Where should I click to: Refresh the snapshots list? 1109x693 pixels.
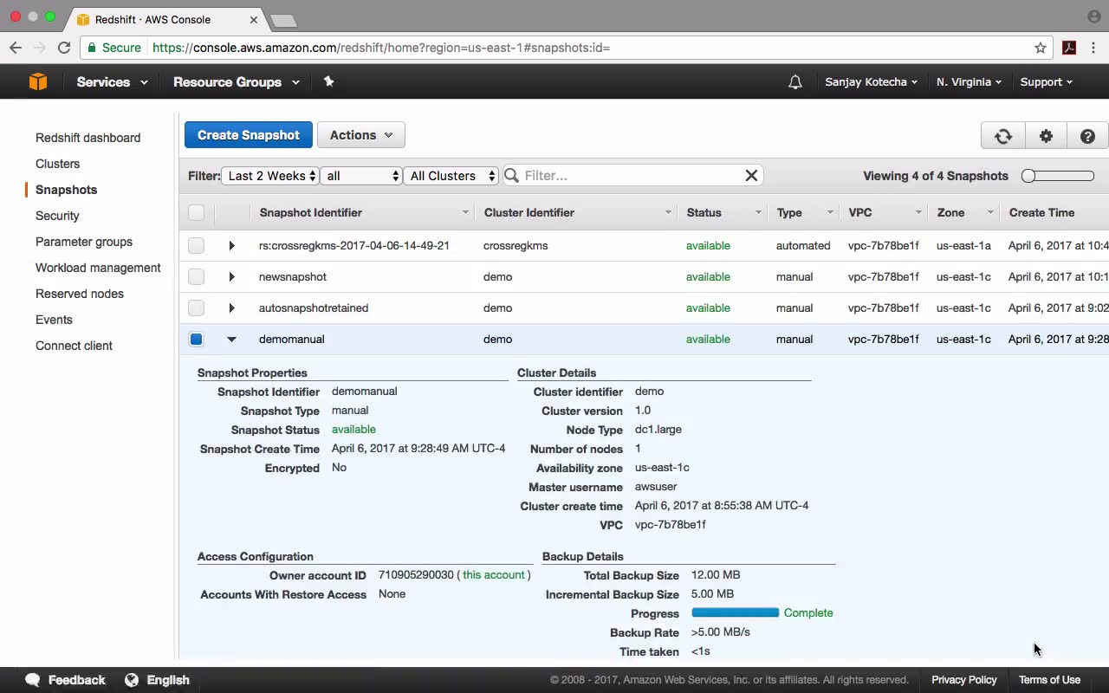(1003, 136)
